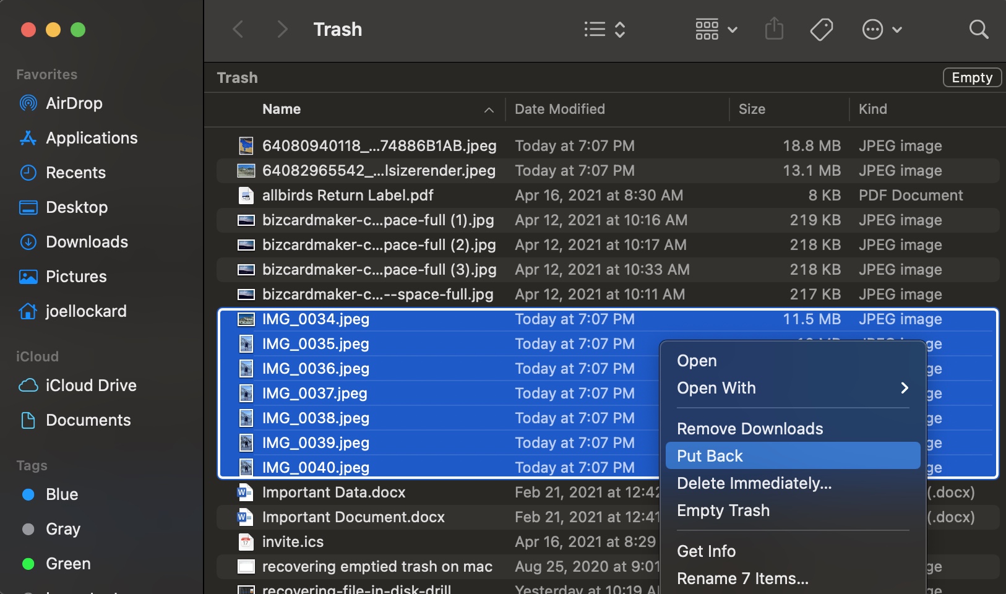The height and width of the screenshot is (594, 1006).
Task: Select IMG_0034.jpeg row
Action: (x=608, y=319)
